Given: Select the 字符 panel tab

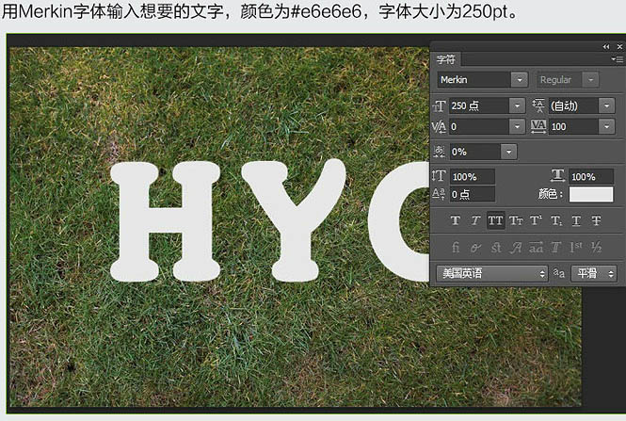Looking at the screenshot, I should coord(445,59).
